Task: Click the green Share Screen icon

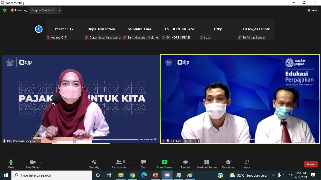Action: click(164, 162)
